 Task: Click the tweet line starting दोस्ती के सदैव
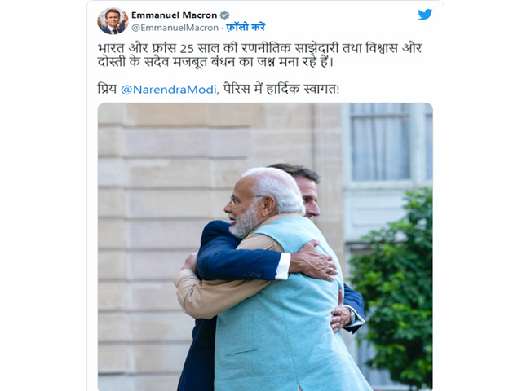click(x=215, y=62)
